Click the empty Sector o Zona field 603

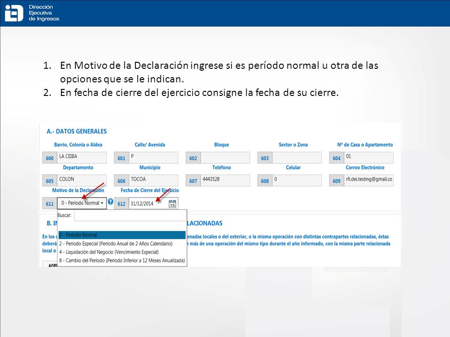click(x=297, y=158)
